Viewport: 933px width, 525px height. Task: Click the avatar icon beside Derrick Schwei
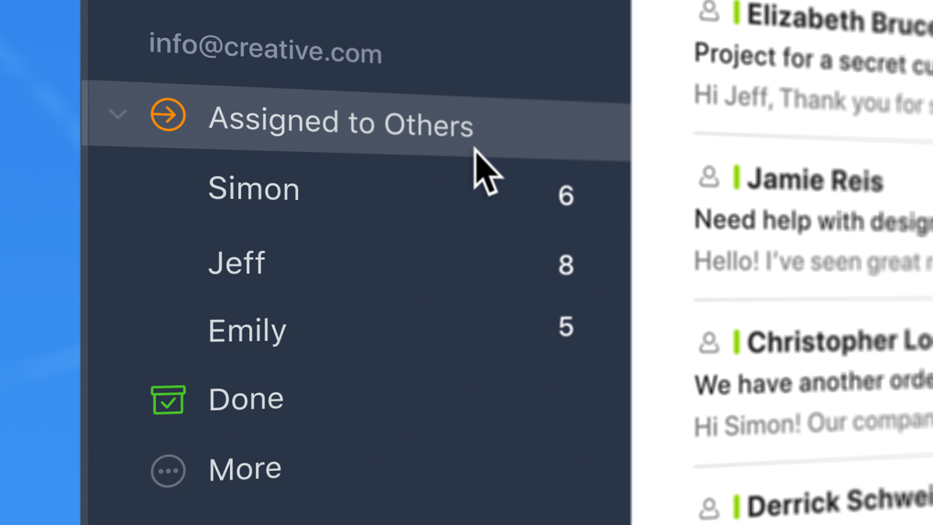(x=709, y=508)
